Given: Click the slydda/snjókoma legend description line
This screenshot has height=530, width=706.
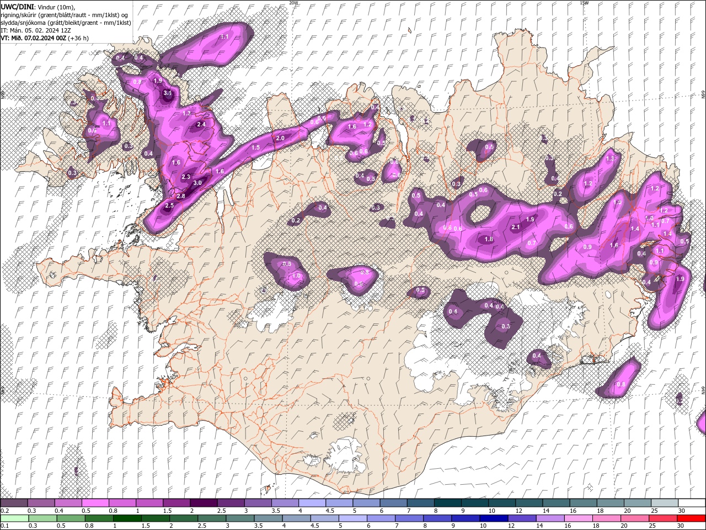Looking at the screenshot, I should [x=66, y=22].
